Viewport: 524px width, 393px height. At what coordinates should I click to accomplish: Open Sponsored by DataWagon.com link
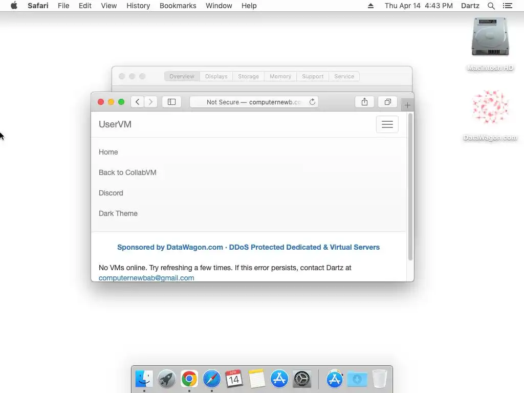(248, 247)
